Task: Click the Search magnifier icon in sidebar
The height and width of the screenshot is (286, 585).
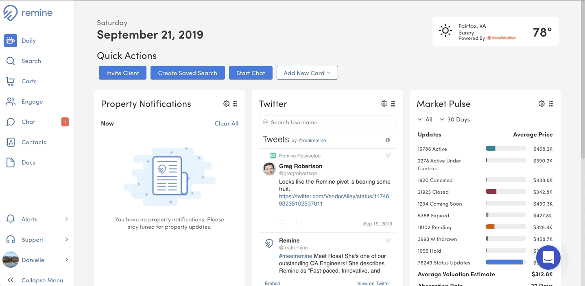Action: 11,61
